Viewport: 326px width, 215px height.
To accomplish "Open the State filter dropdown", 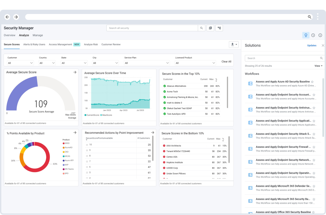I will point(74,63).
